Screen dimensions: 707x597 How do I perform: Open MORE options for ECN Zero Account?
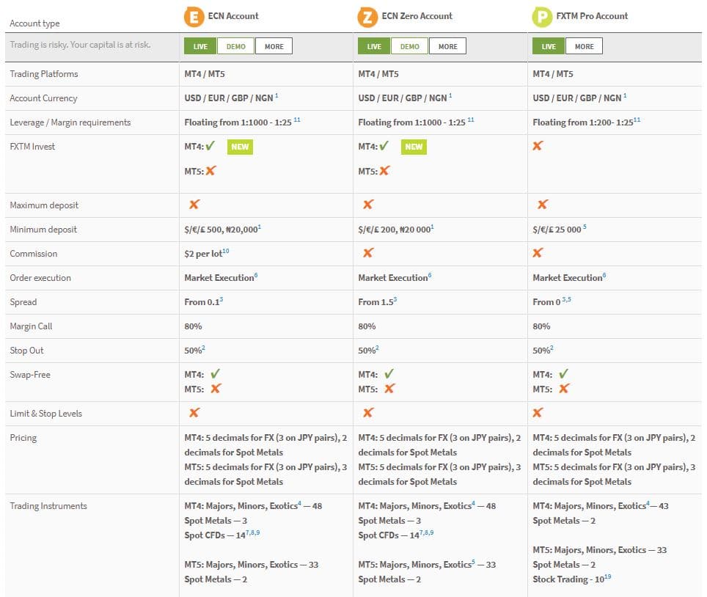point(447,45)
